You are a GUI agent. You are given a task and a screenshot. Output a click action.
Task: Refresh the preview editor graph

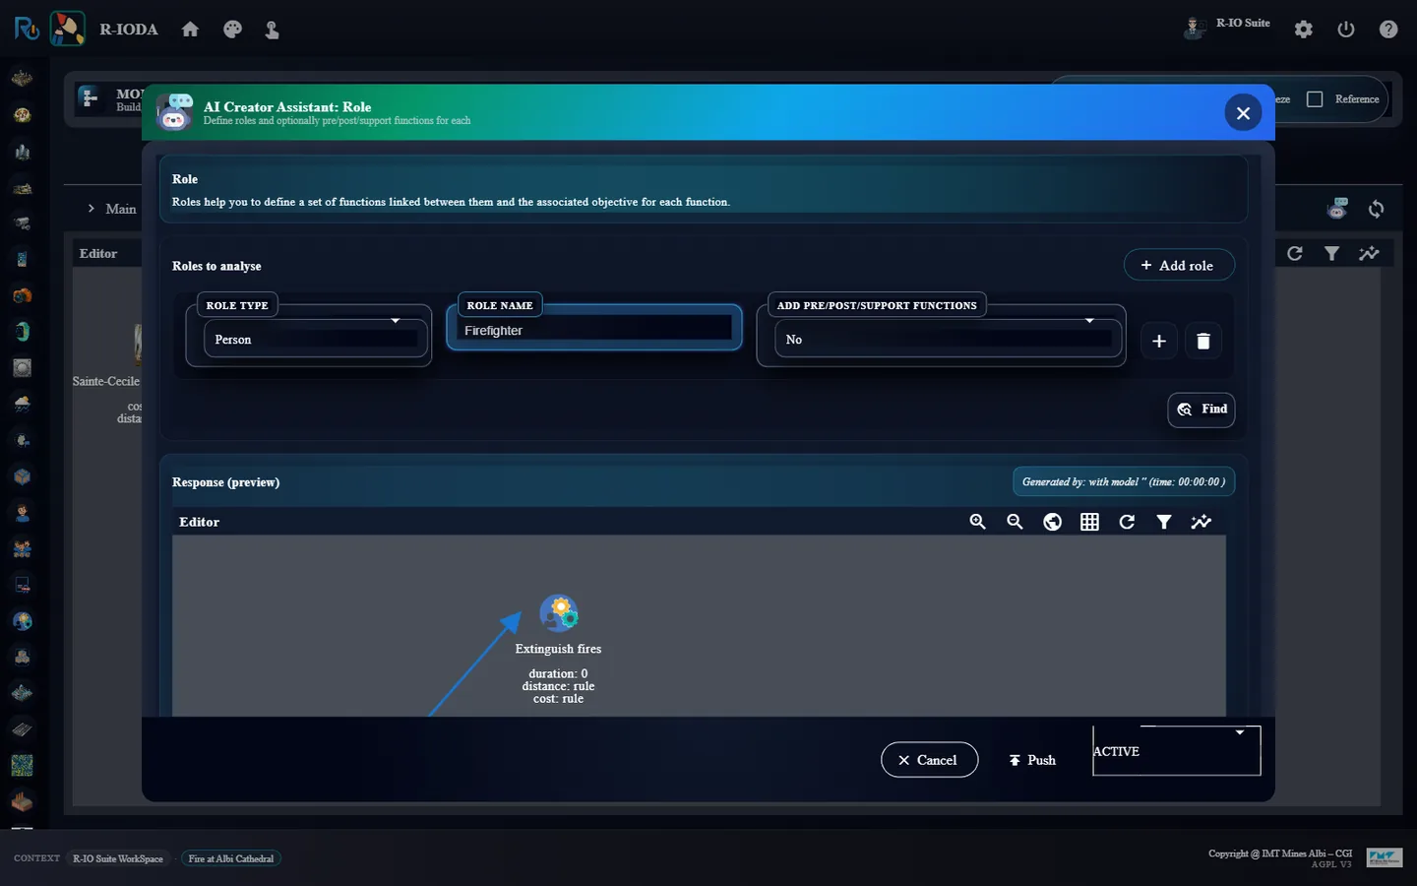point(1127,522)
